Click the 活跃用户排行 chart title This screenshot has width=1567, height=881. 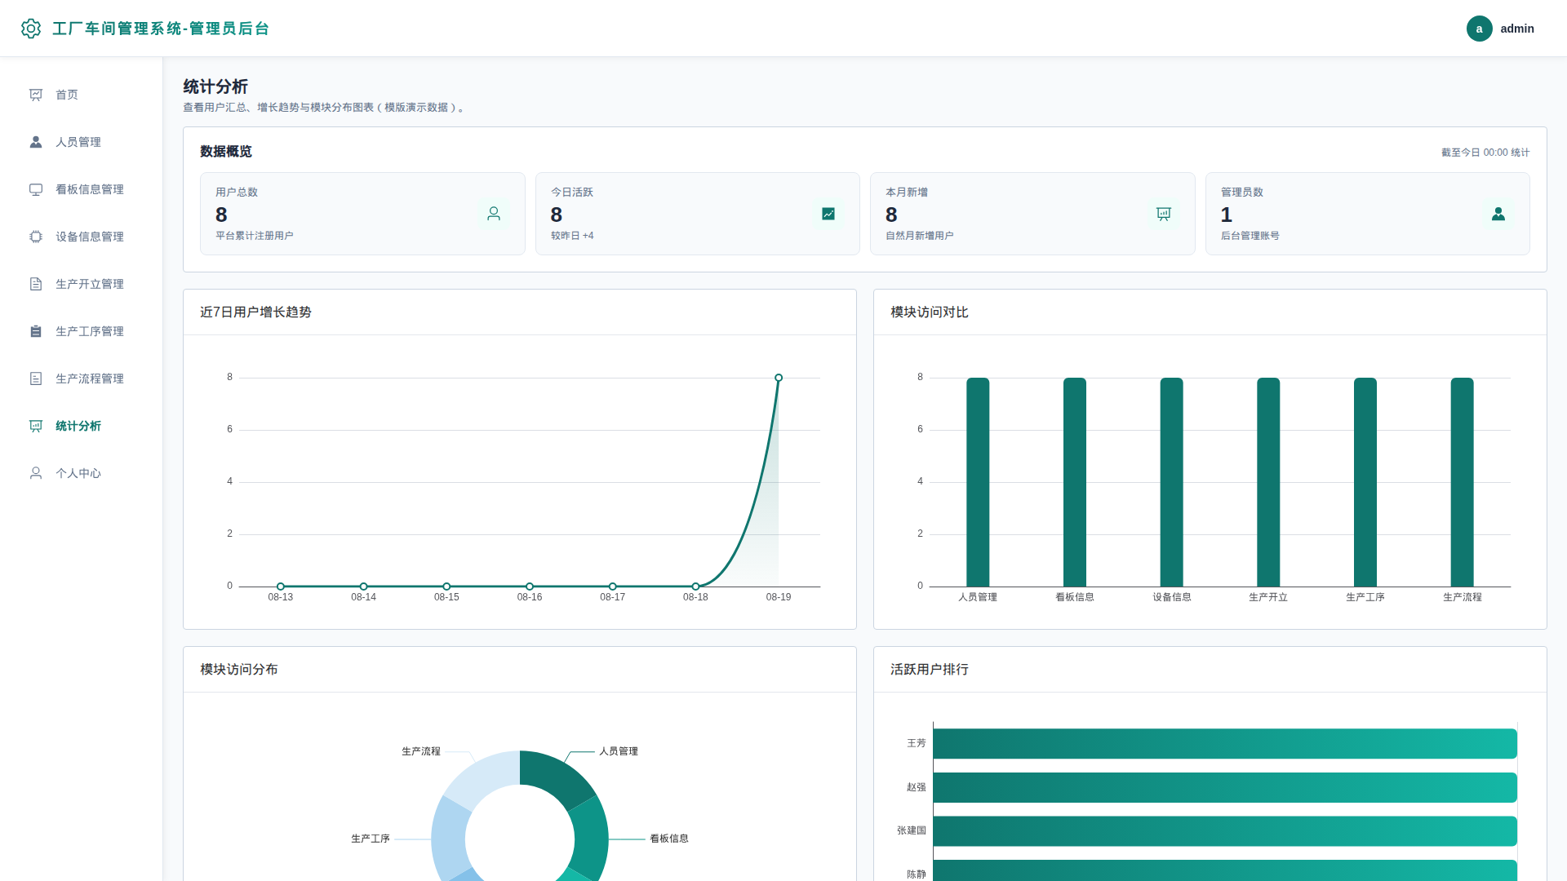click(x=930, y=670)
